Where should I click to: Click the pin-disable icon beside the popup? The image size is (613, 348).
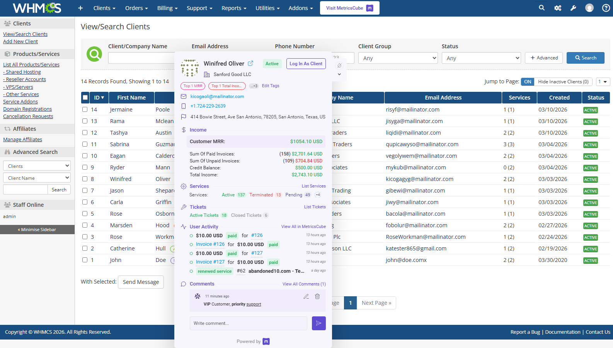click(x=339, y=65)
